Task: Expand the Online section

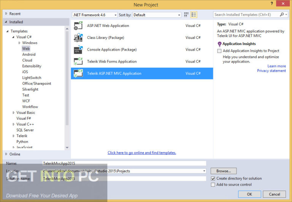Action: (6, 154)
